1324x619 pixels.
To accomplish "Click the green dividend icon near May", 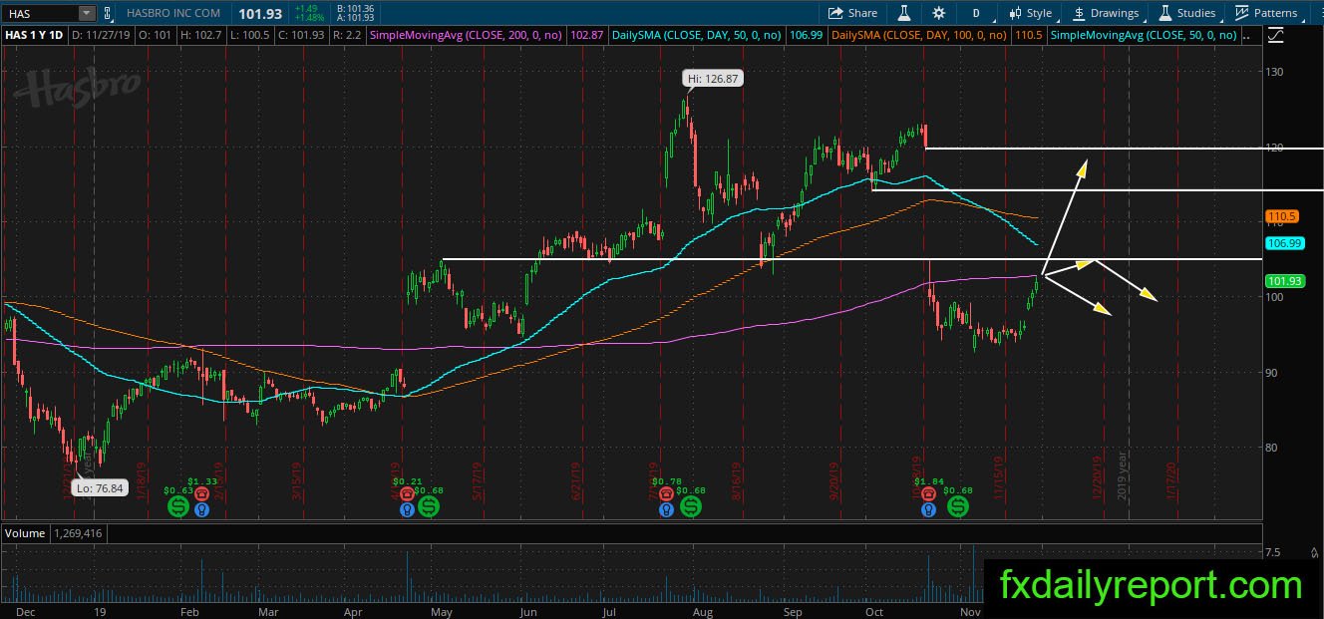I will [428, 507].
